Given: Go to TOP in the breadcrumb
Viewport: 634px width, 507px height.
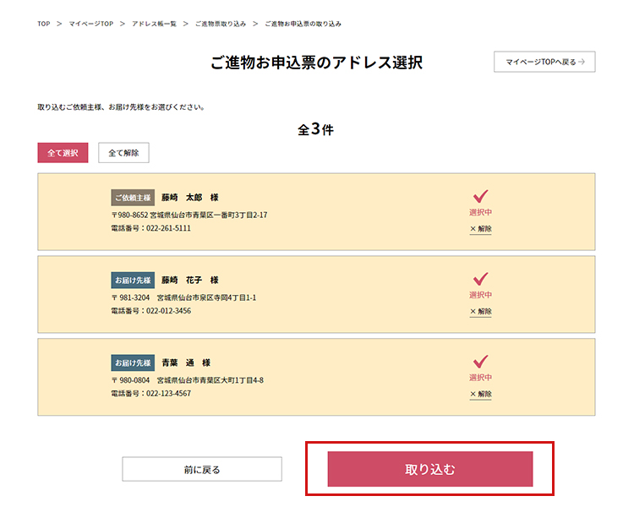Looking at the screenshot, I should pos(43,24).
